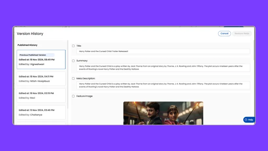The width and height of the screenshot is (268, 151).
Task: Click 'Edited at: 18 Nov 2024, 03:19 PM'
Action: pyautogui.click(x=36, y=93)
